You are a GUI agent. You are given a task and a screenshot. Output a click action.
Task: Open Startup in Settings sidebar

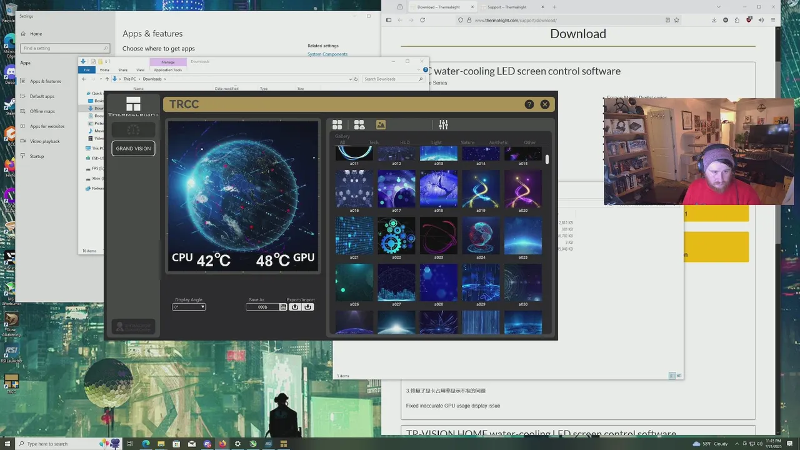point(37,156)
